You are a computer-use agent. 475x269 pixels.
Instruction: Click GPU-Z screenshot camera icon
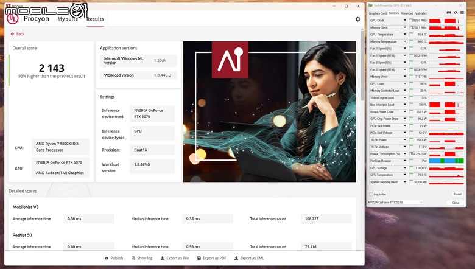[x=449, y=13]
